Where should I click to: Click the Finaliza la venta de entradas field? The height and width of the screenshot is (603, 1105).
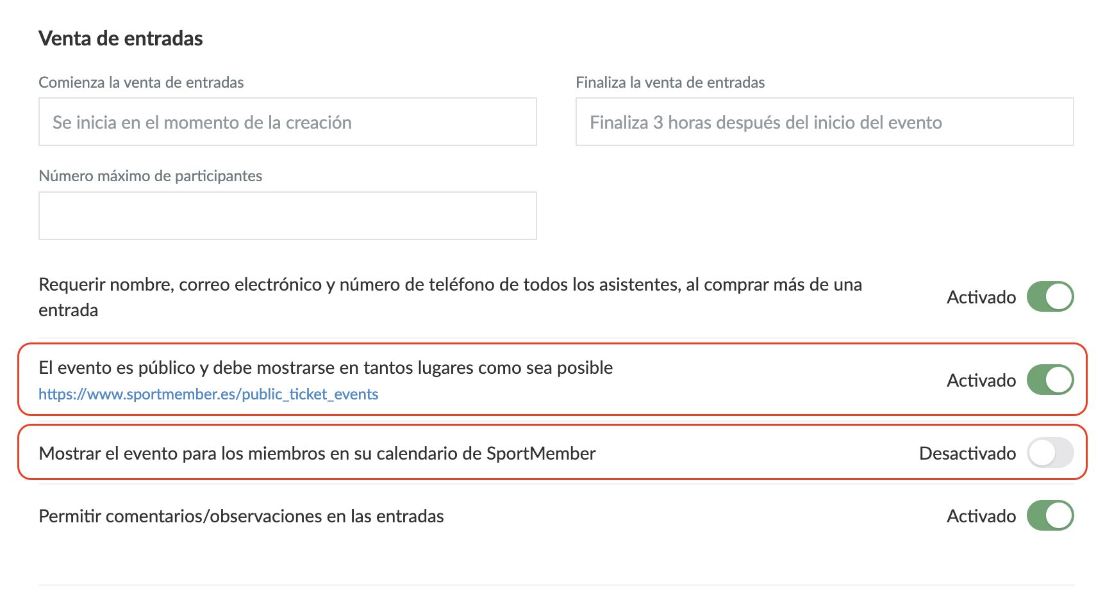click(x=824, y=122)
